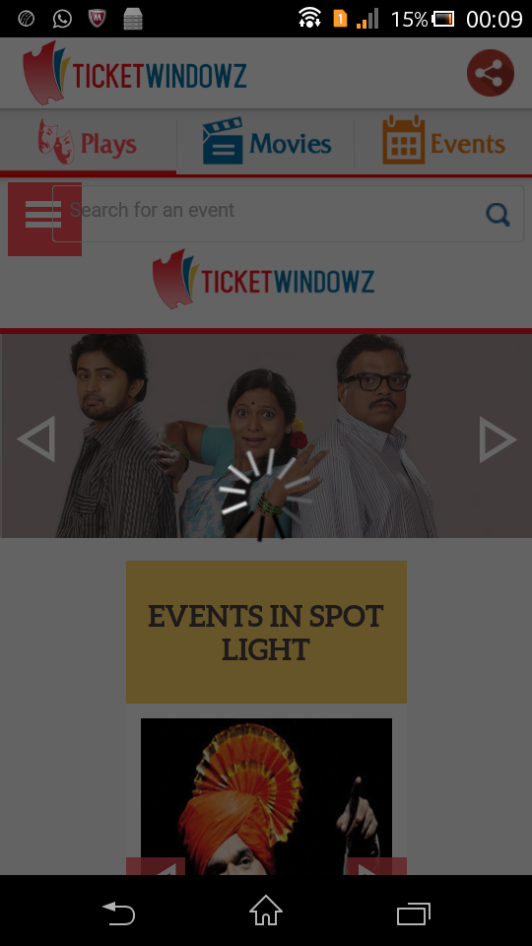Tap the loading spinner overlay

pyautogui.click(x=264, y=495)
